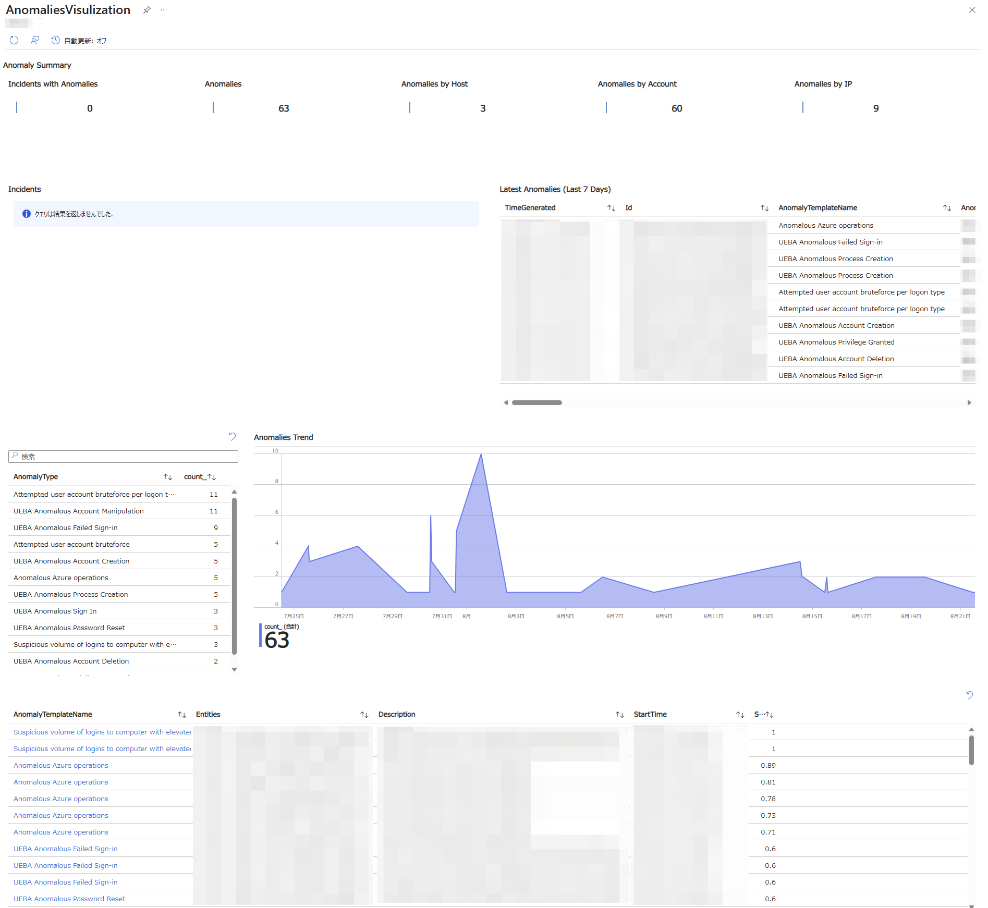Click the count_ (合計) 63 legend

tap(279, 636)
